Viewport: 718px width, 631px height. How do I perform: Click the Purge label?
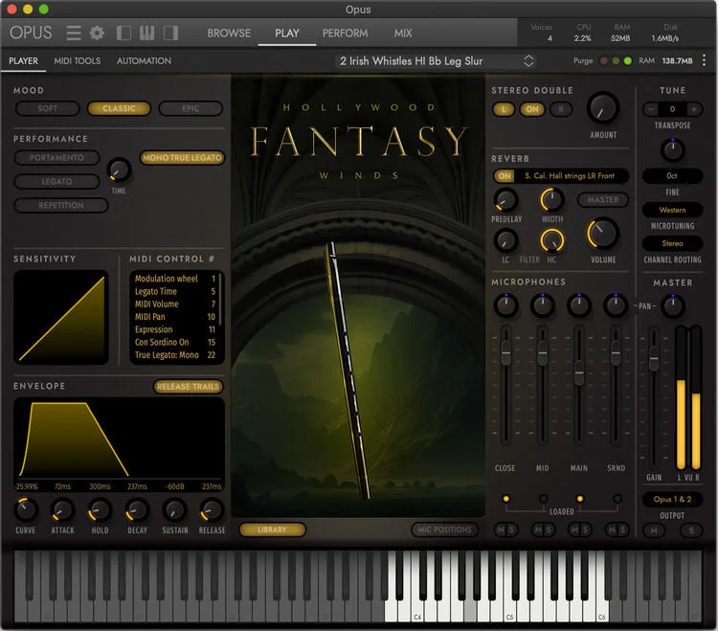(583, 61)
